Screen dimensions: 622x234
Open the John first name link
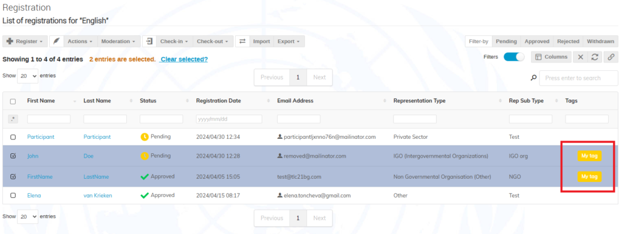(x=33, y=156)
